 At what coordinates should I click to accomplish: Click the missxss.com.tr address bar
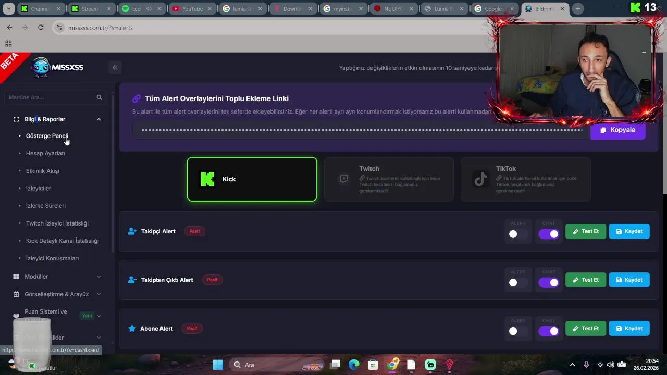coord(271,28)
